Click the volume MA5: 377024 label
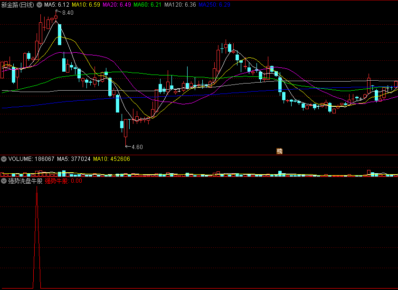 coord(74,159)
